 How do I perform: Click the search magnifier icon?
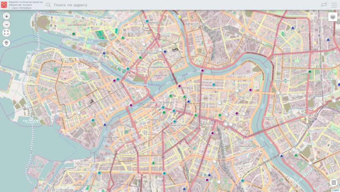tap(49, 5)
